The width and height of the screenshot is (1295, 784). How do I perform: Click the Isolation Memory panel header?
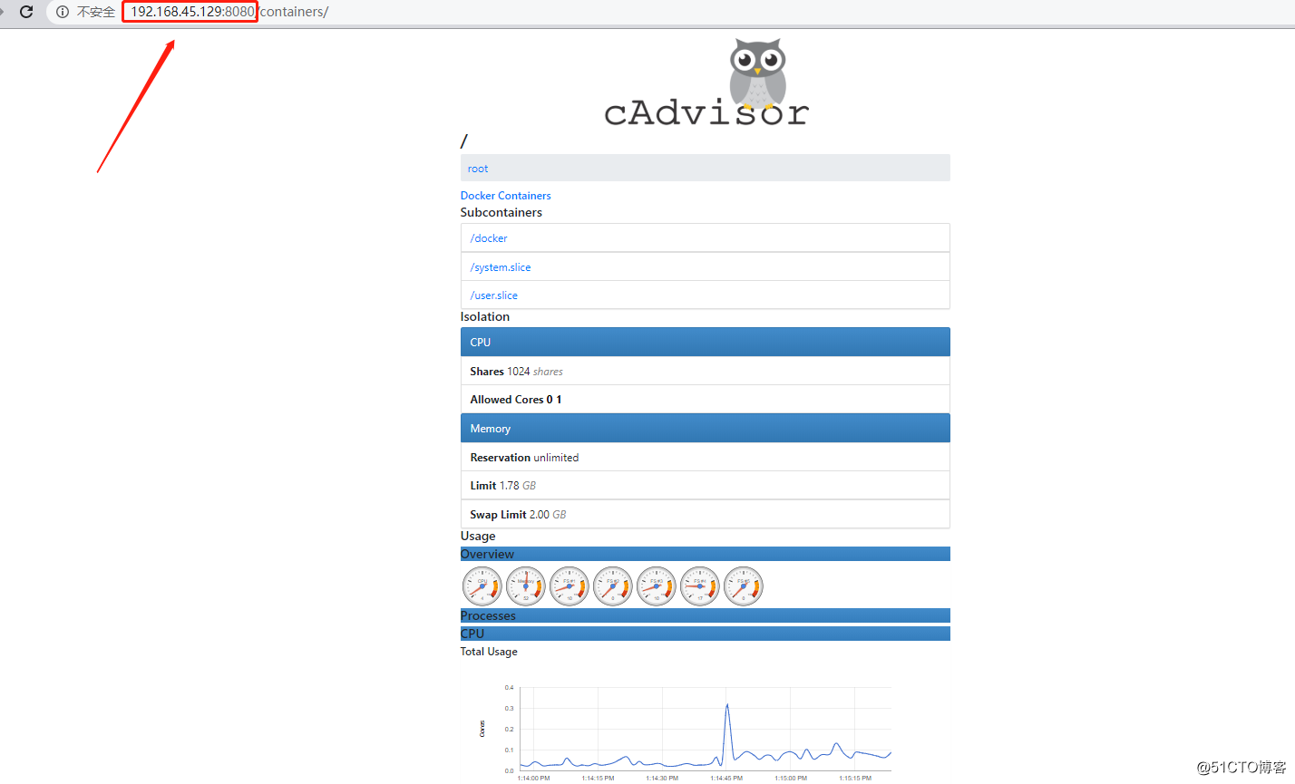(x=705, y=428)
